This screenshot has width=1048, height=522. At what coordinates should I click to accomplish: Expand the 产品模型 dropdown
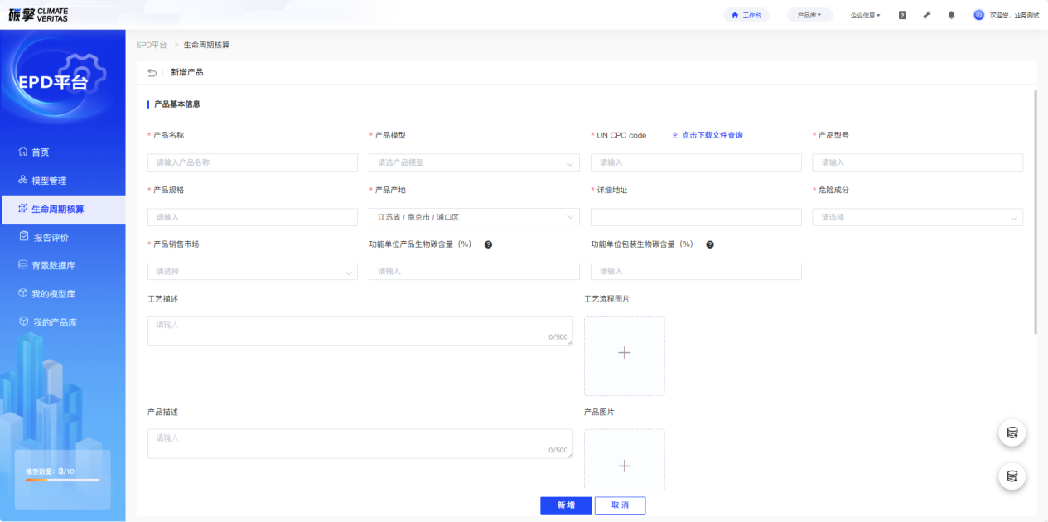click(473, 162)
